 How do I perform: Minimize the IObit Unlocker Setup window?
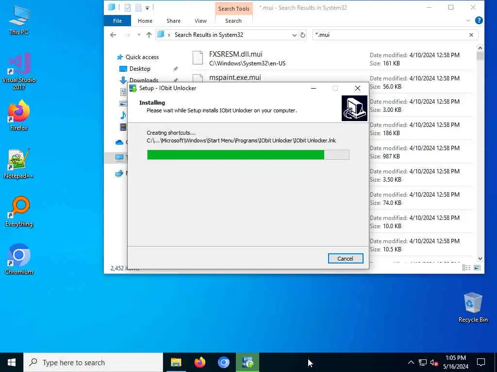[314, 88]
